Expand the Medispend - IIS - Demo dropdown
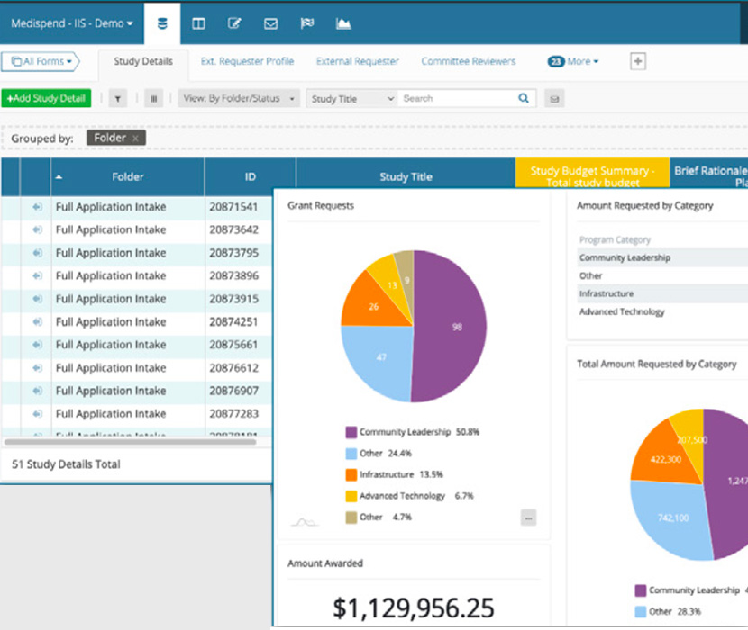Viewport: 748px width, 630px height. point(72,23)
